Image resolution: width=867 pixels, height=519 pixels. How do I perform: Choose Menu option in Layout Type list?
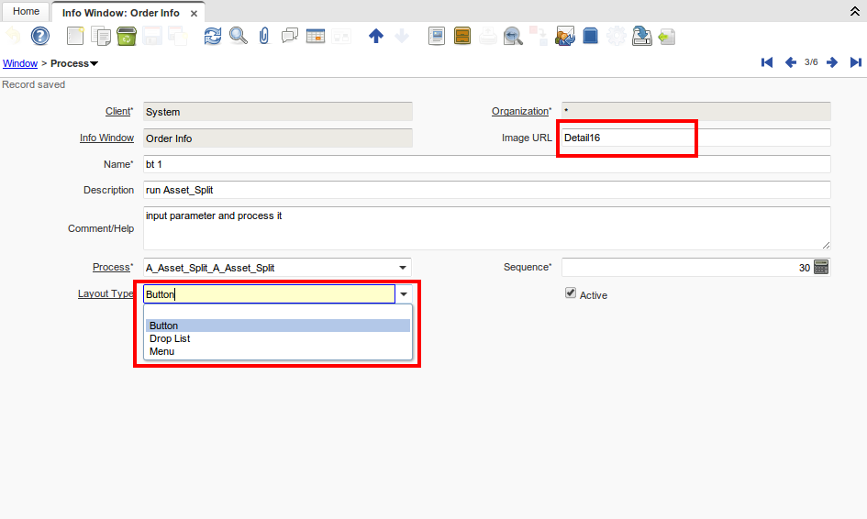161,351
